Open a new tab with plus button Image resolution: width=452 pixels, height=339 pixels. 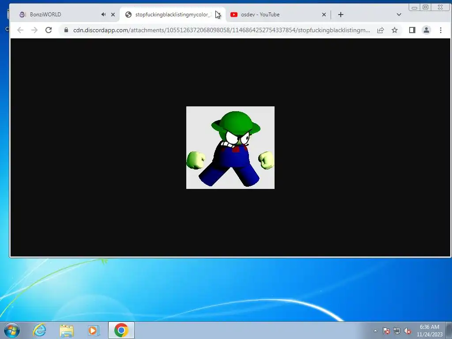tap(340, 15)
